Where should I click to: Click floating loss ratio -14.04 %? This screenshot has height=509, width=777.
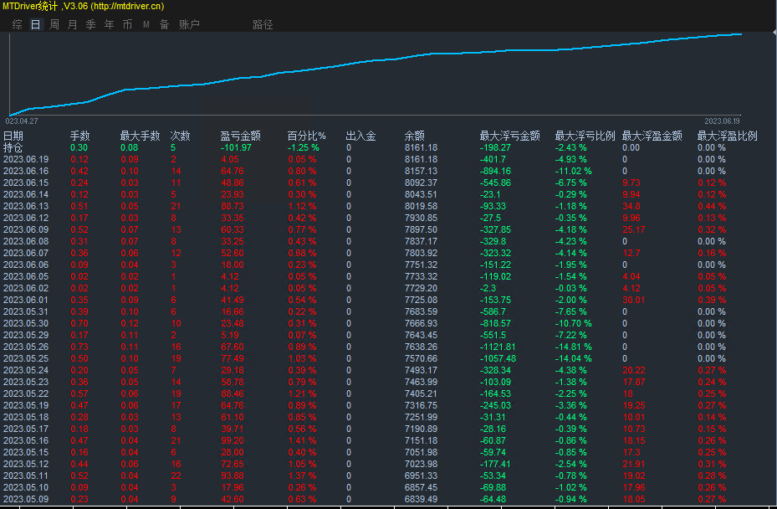point(573,358)
